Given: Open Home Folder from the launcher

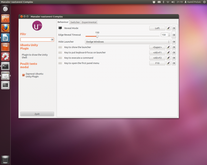Looking at the screenshot, I should pos(5,19).
